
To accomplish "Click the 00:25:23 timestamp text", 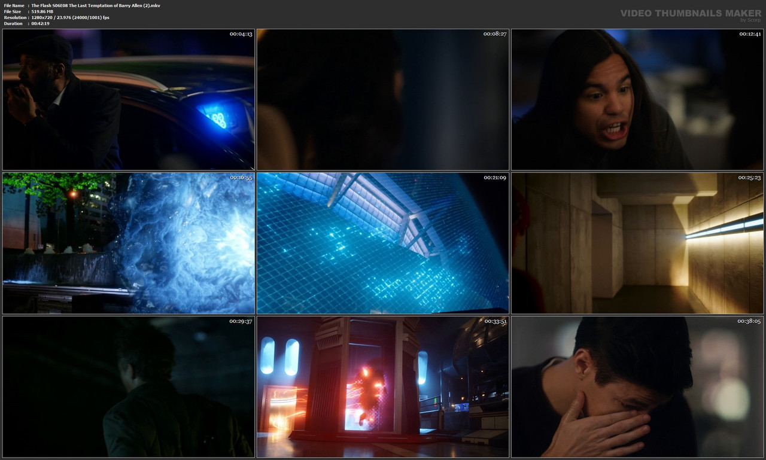I will (749, 178).
